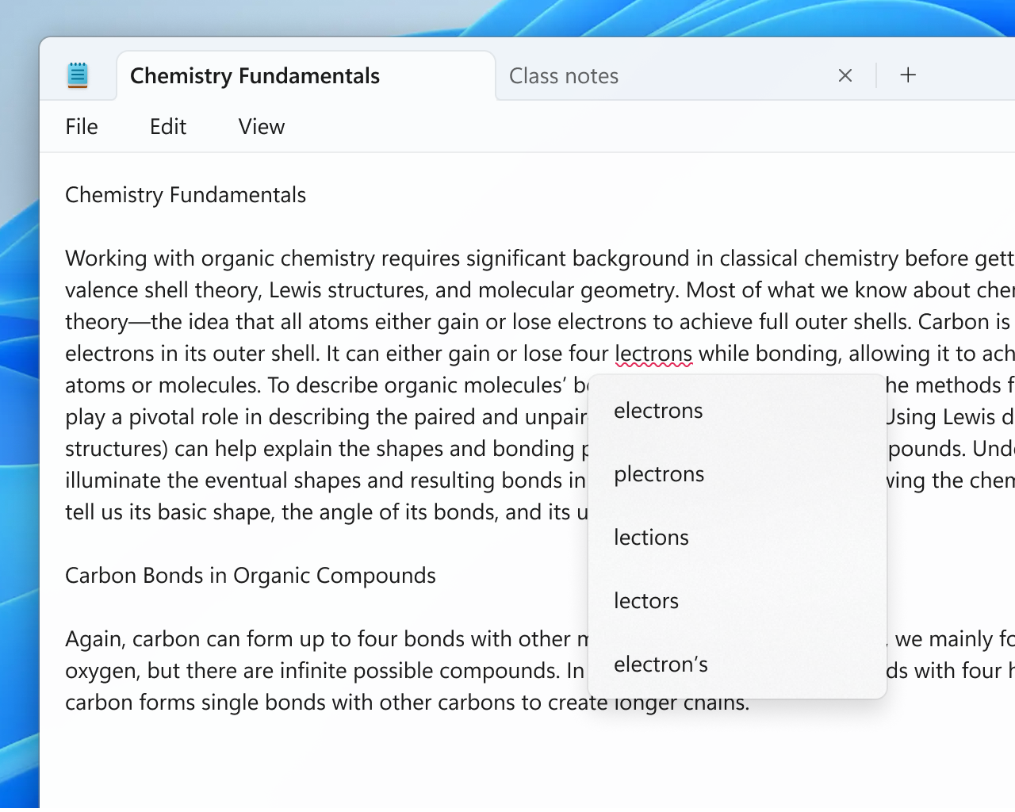The image size is (1015, 812).
Task: Pick "plectrons" from the suggestions list
Action: click(659, 474)
